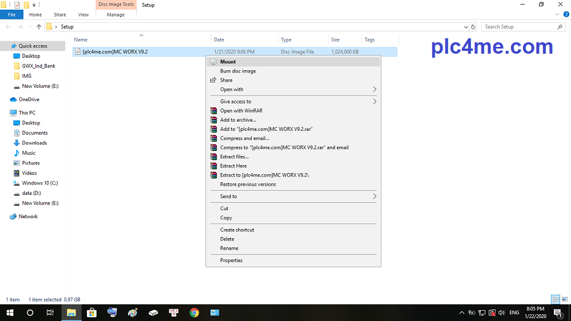
Task: Open IMG folder in sidebar
Action: click(27, 76)
